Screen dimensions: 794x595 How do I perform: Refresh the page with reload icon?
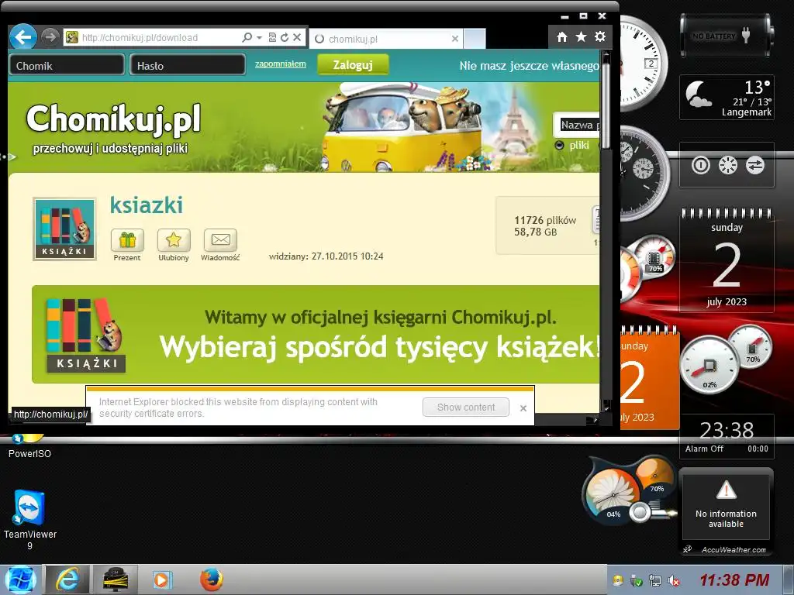coord(285,37)
